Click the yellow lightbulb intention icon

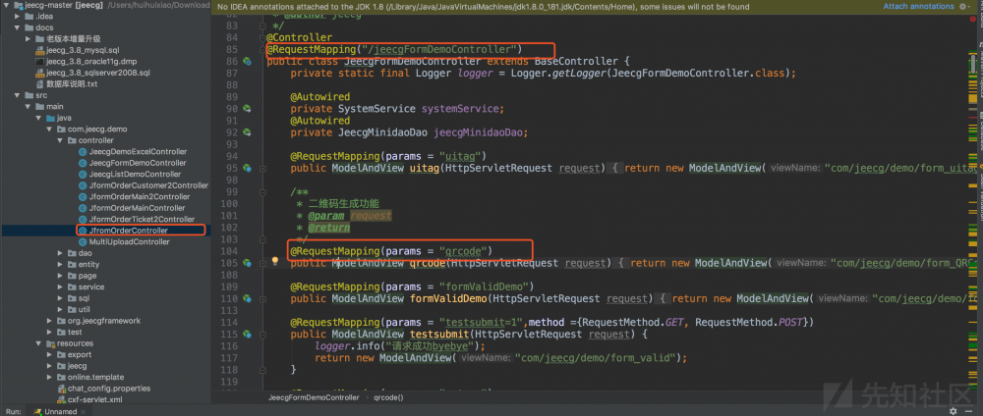click(x=274, y=261)
